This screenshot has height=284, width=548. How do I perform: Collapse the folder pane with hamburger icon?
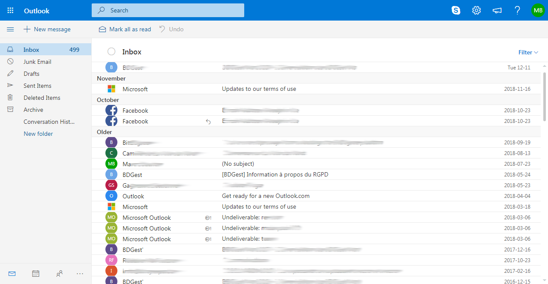[x=10, y=29]
